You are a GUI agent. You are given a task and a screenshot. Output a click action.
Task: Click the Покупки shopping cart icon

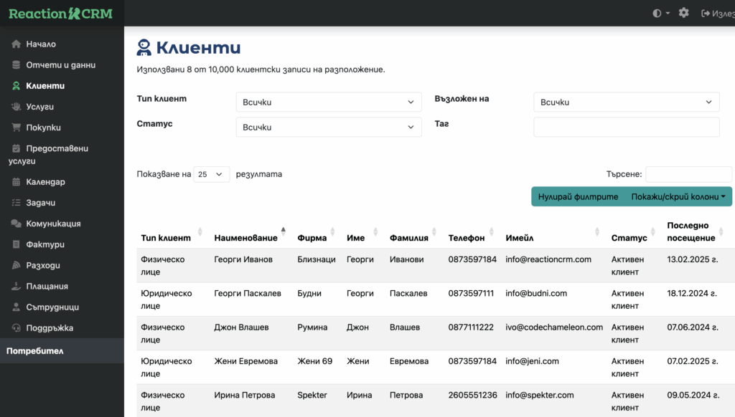tap(16, 128)
